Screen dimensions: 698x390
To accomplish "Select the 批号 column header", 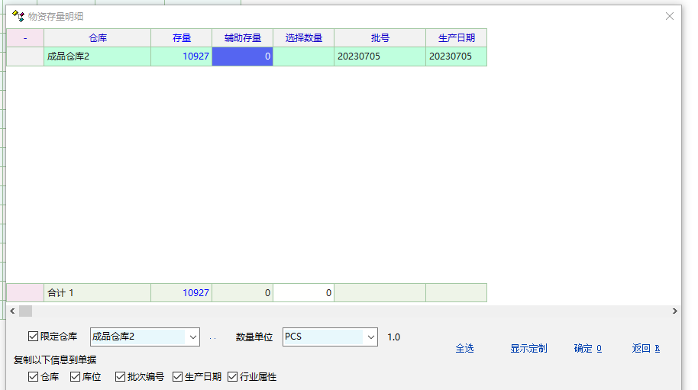I will point(380,37).
